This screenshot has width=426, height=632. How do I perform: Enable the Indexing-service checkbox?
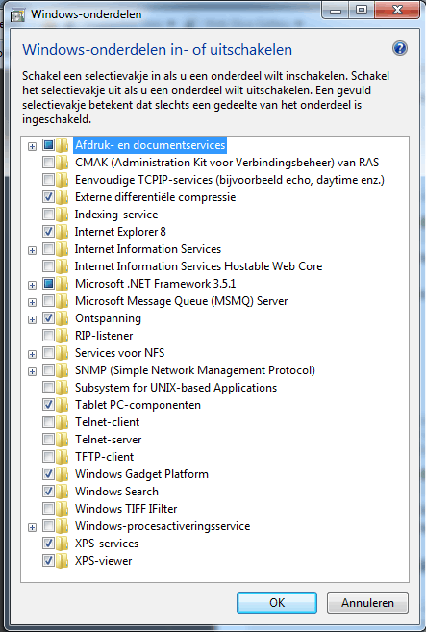(48, 215)
